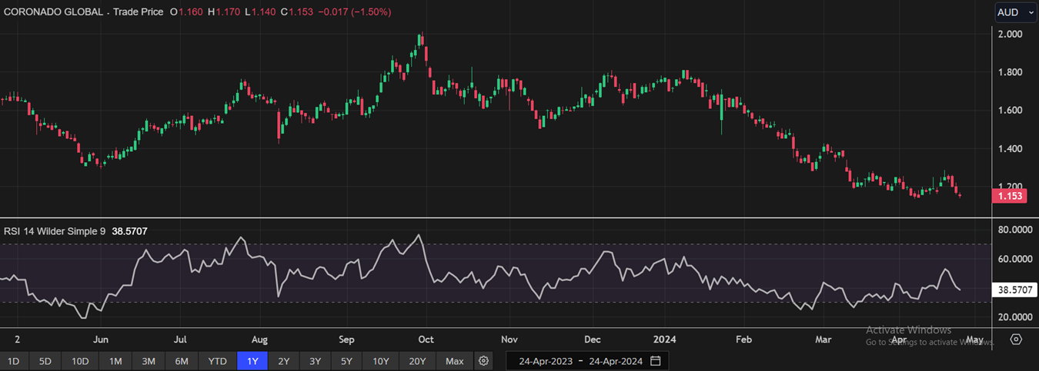
Task: Click the RSI 14 Wilder Simple 9 label
Action: pyautogui.click(x=55, y=230)
